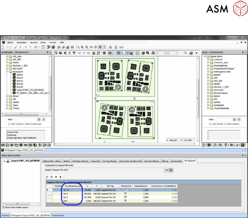Click the coordinate axes icon in viewer toolbar
248x218 pixels.
(x=123, y=53)
